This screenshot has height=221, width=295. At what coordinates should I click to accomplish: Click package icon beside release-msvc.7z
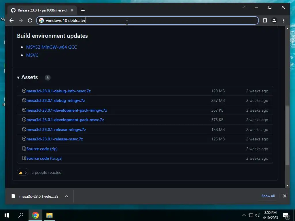pos(24,139)
